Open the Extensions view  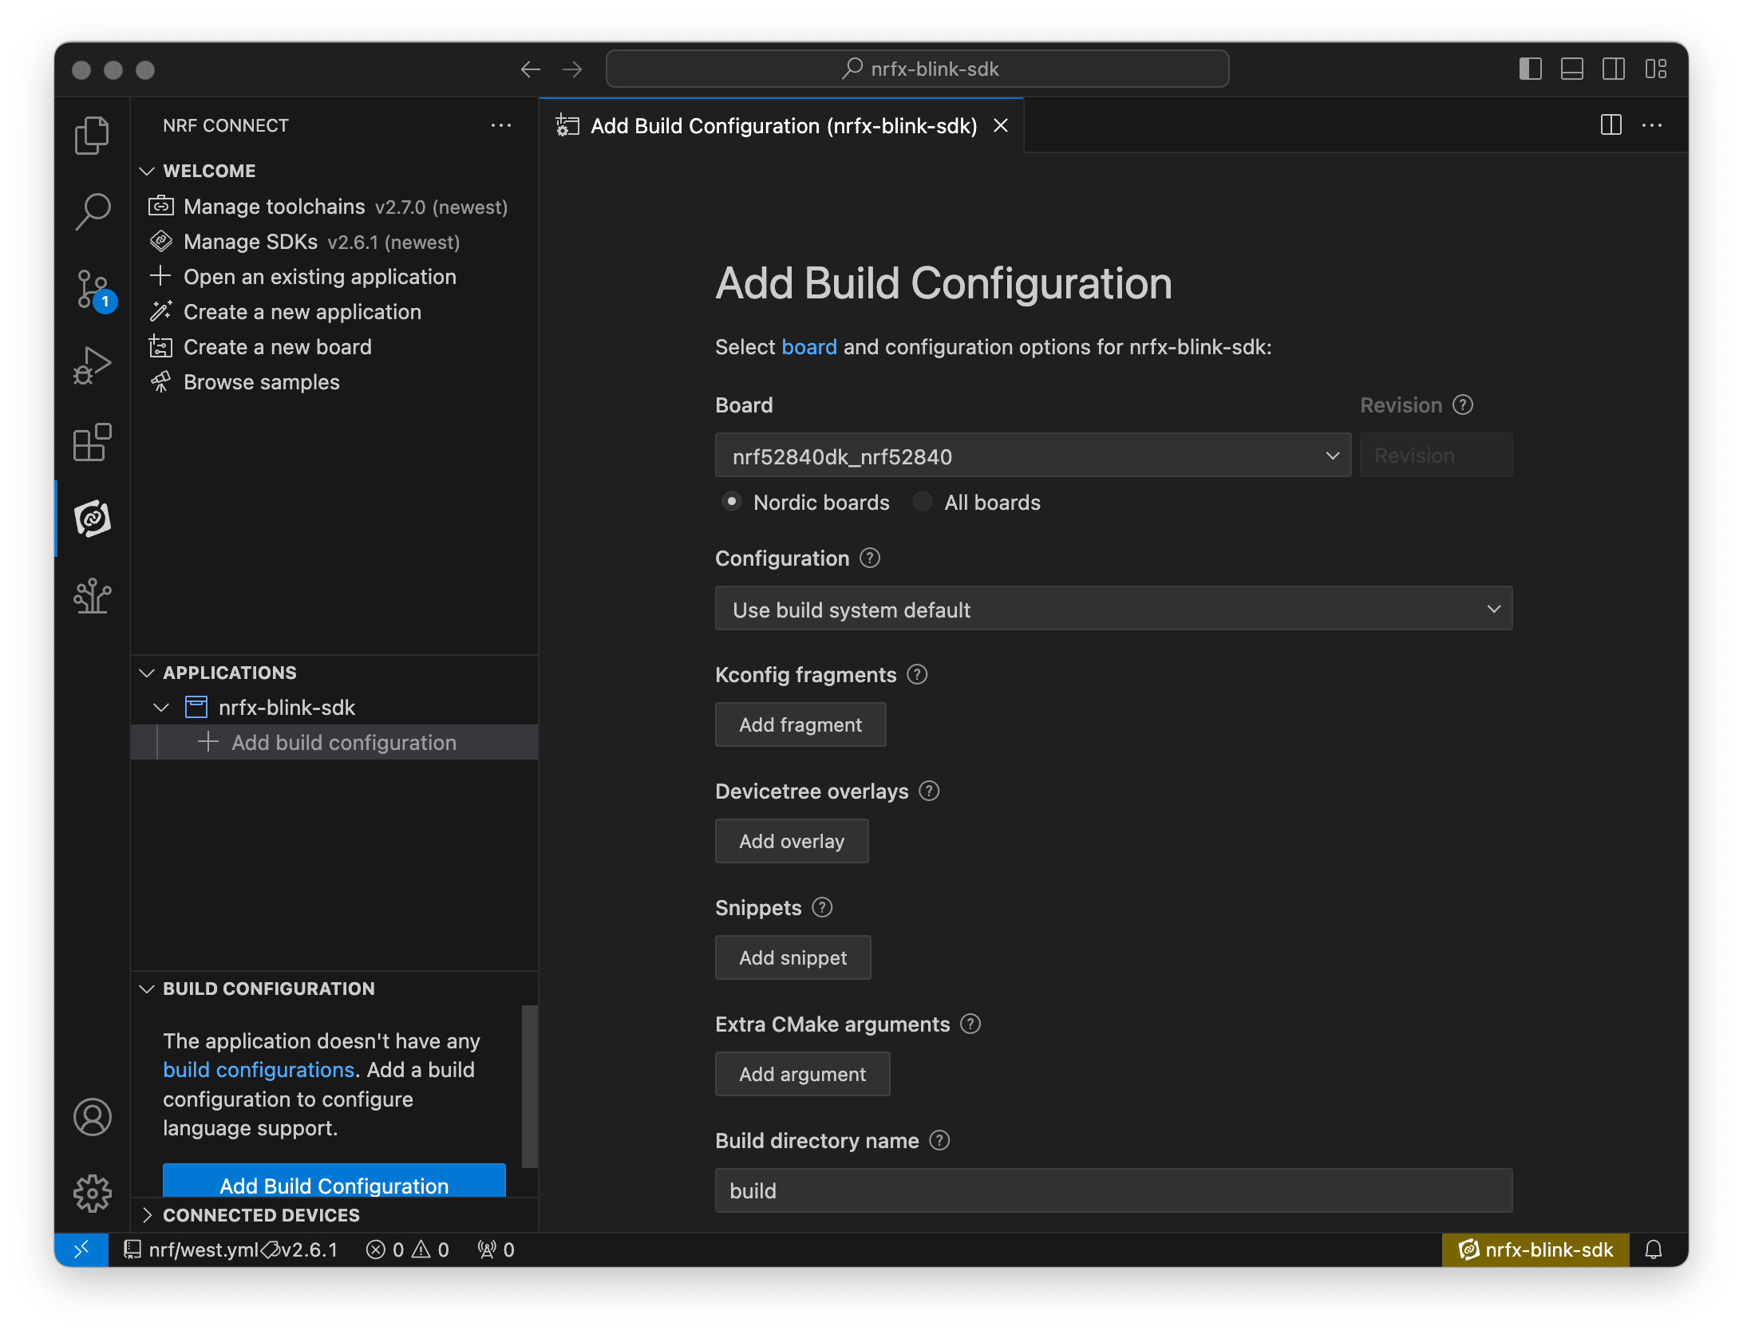[92, 441]
